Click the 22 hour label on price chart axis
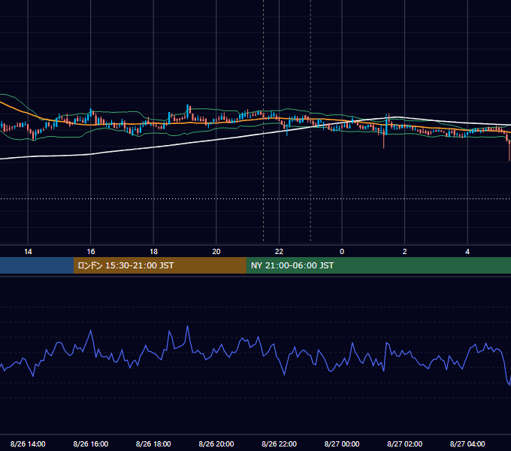Viewport: 511px width, 451px height. tap(279, 252)
